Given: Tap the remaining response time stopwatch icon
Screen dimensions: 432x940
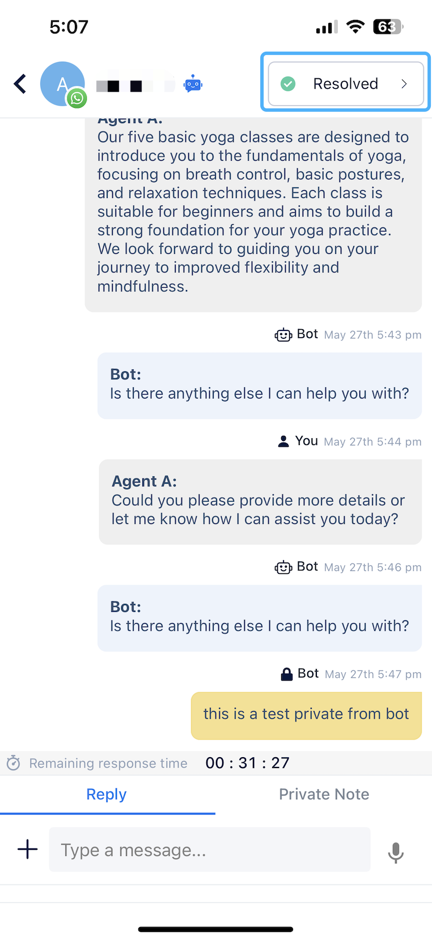Looking at the screenshot, I should pos(14,763).
